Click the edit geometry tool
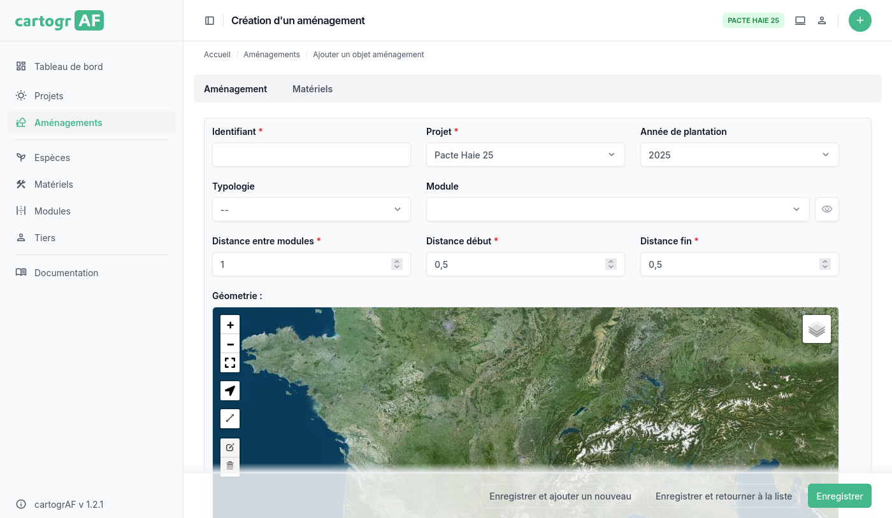Screen dimensions: 892x518 click(230, 447)
